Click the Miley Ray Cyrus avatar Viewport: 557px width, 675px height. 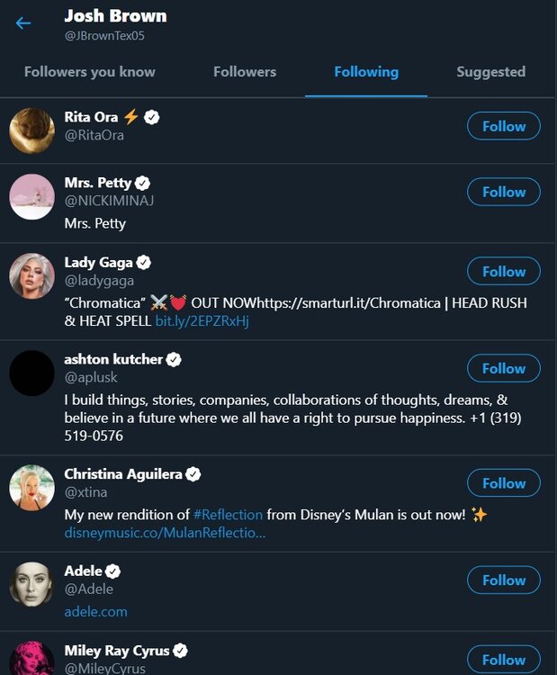[x=32, y=660]
